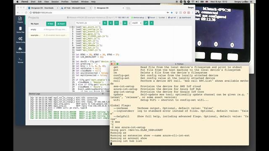
Task: Click the green download/upload toolbar button
Action: pyautogui.click(x=125, y=23)
